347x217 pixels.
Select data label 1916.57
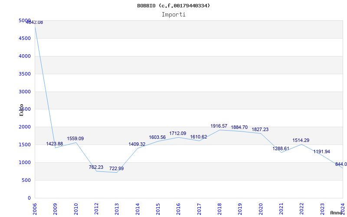point(219,126)
